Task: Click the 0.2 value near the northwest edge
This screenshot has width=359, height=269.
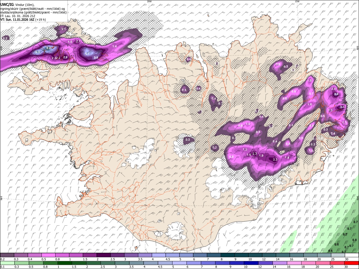Action: (5, 38)
